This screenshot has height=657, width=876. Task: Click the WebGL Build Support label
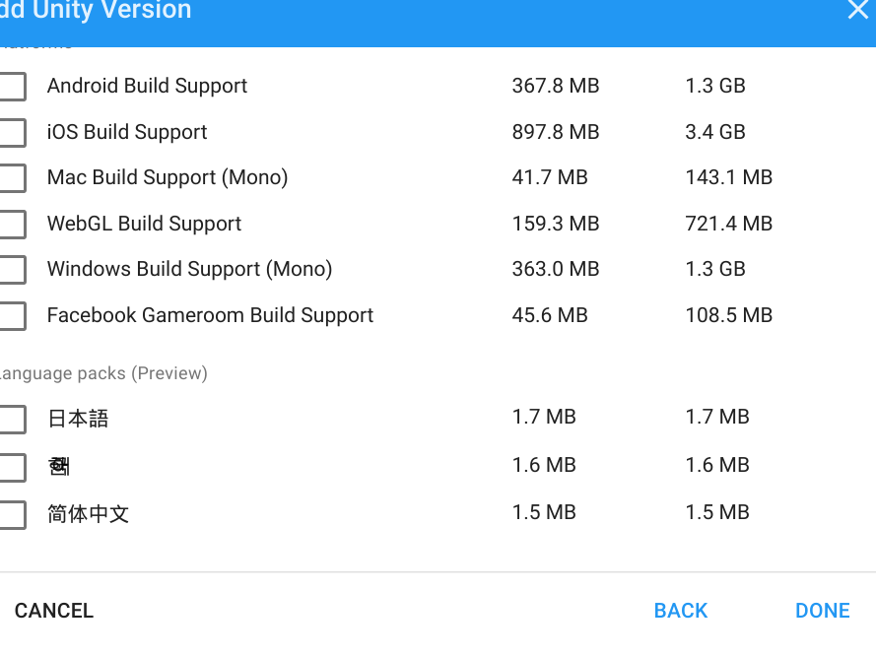pyautogui.click(x=144, y=224)
